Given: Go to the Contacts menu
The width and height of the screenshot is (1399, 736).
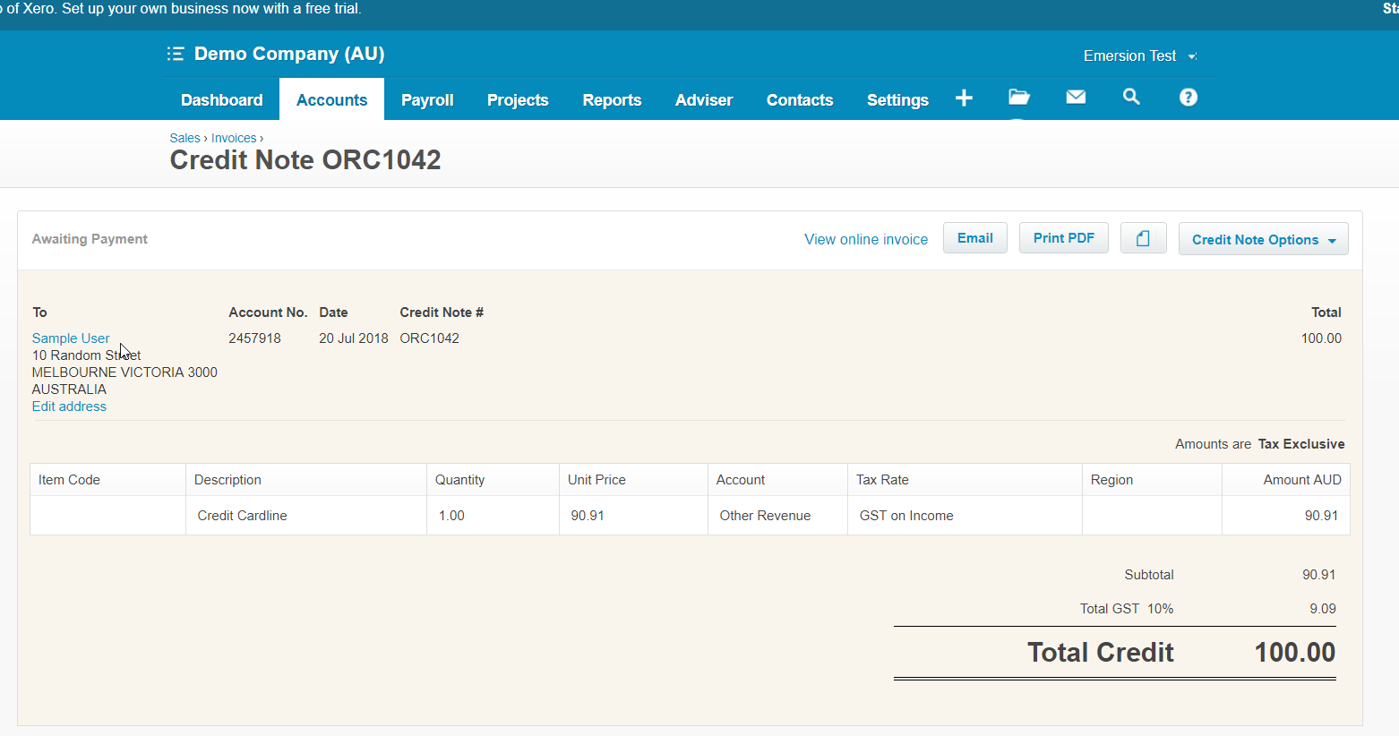Looking at the screenshot, I should click(800, 100).
